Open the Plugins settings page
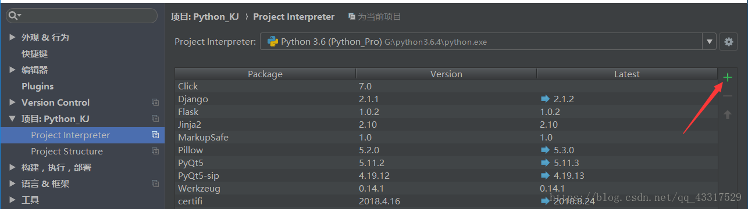748x209 pixels. coord(38,86)
